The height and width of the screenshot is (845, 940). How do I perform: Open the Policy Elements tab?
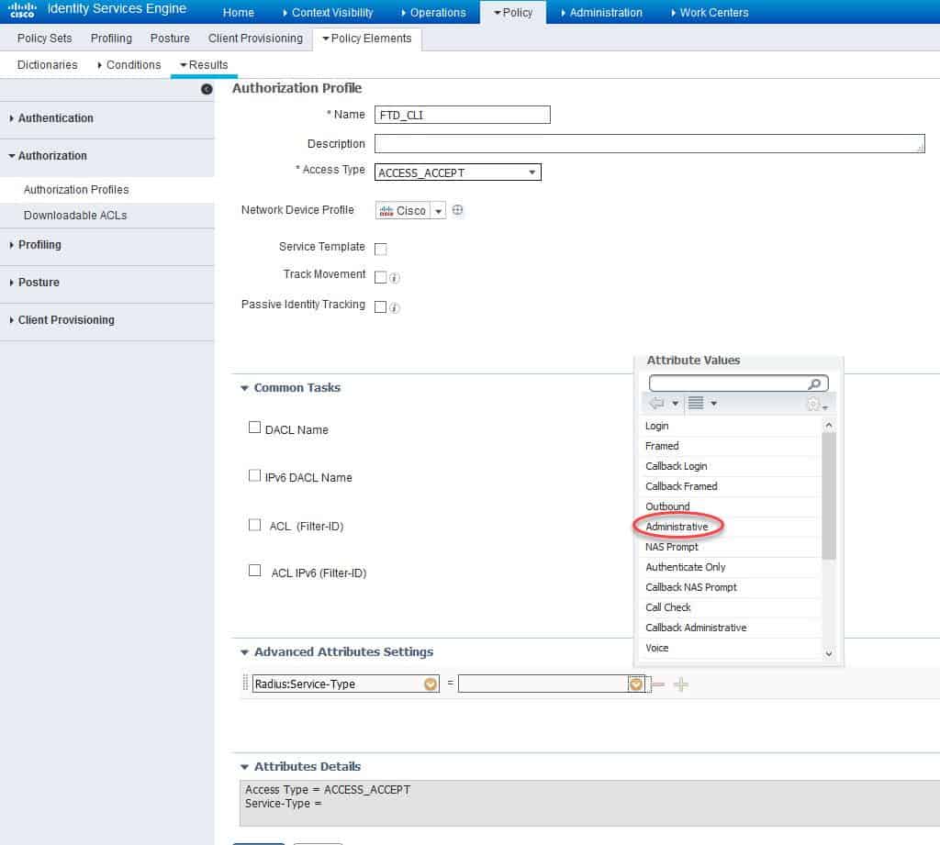pos(367,39)
